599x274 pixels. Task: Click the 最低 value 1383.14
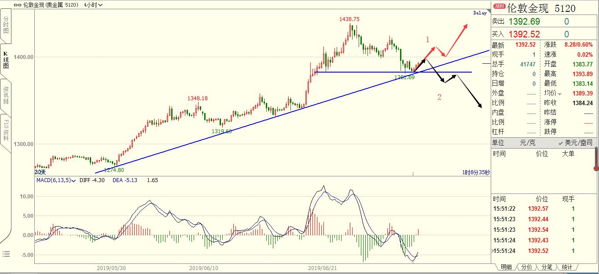pos(582,84)
